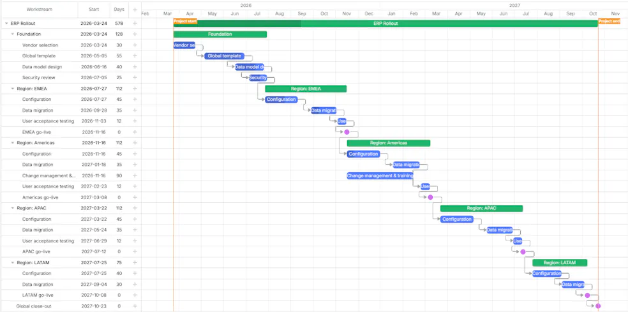628x312 pixels.
Task: Click the plus icon in Region: EMEA row
Action: click(135, 89)
